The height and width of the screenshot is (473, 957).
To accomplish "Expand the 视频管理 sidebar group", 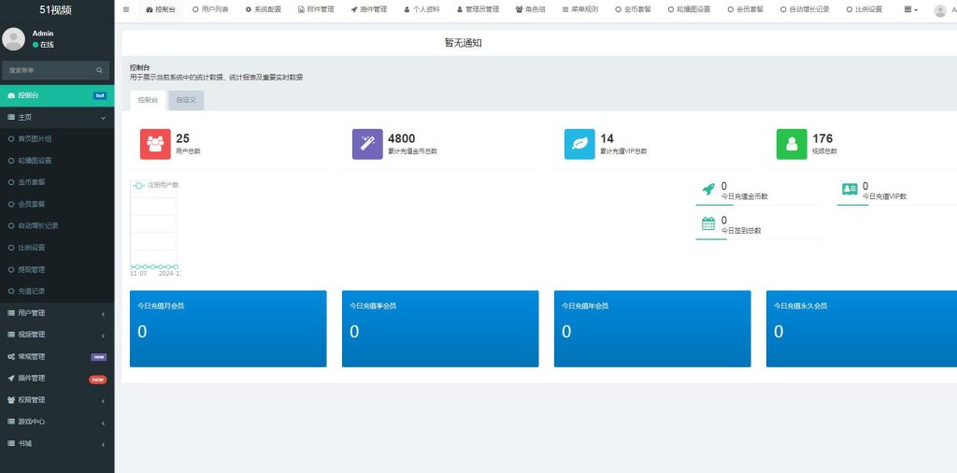I will (57, 335).
